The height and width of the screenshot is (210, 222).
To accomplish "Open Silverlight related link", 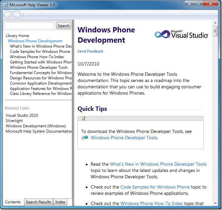I will (14, 121).
